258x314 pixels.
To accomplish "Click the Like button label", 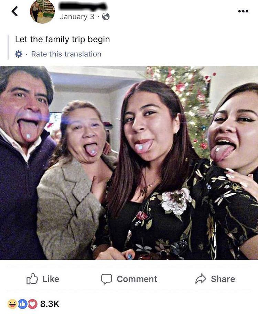I will [51, 279].
